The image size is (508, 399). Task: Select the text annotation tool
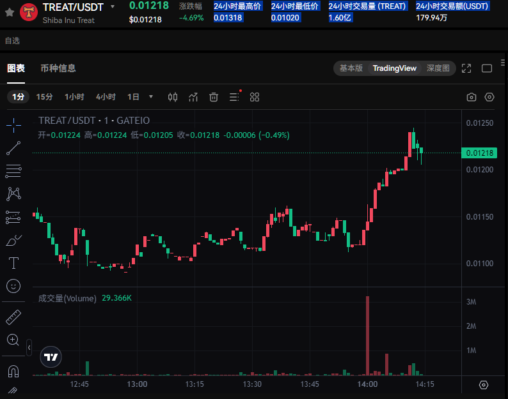(x=13, y=263)
